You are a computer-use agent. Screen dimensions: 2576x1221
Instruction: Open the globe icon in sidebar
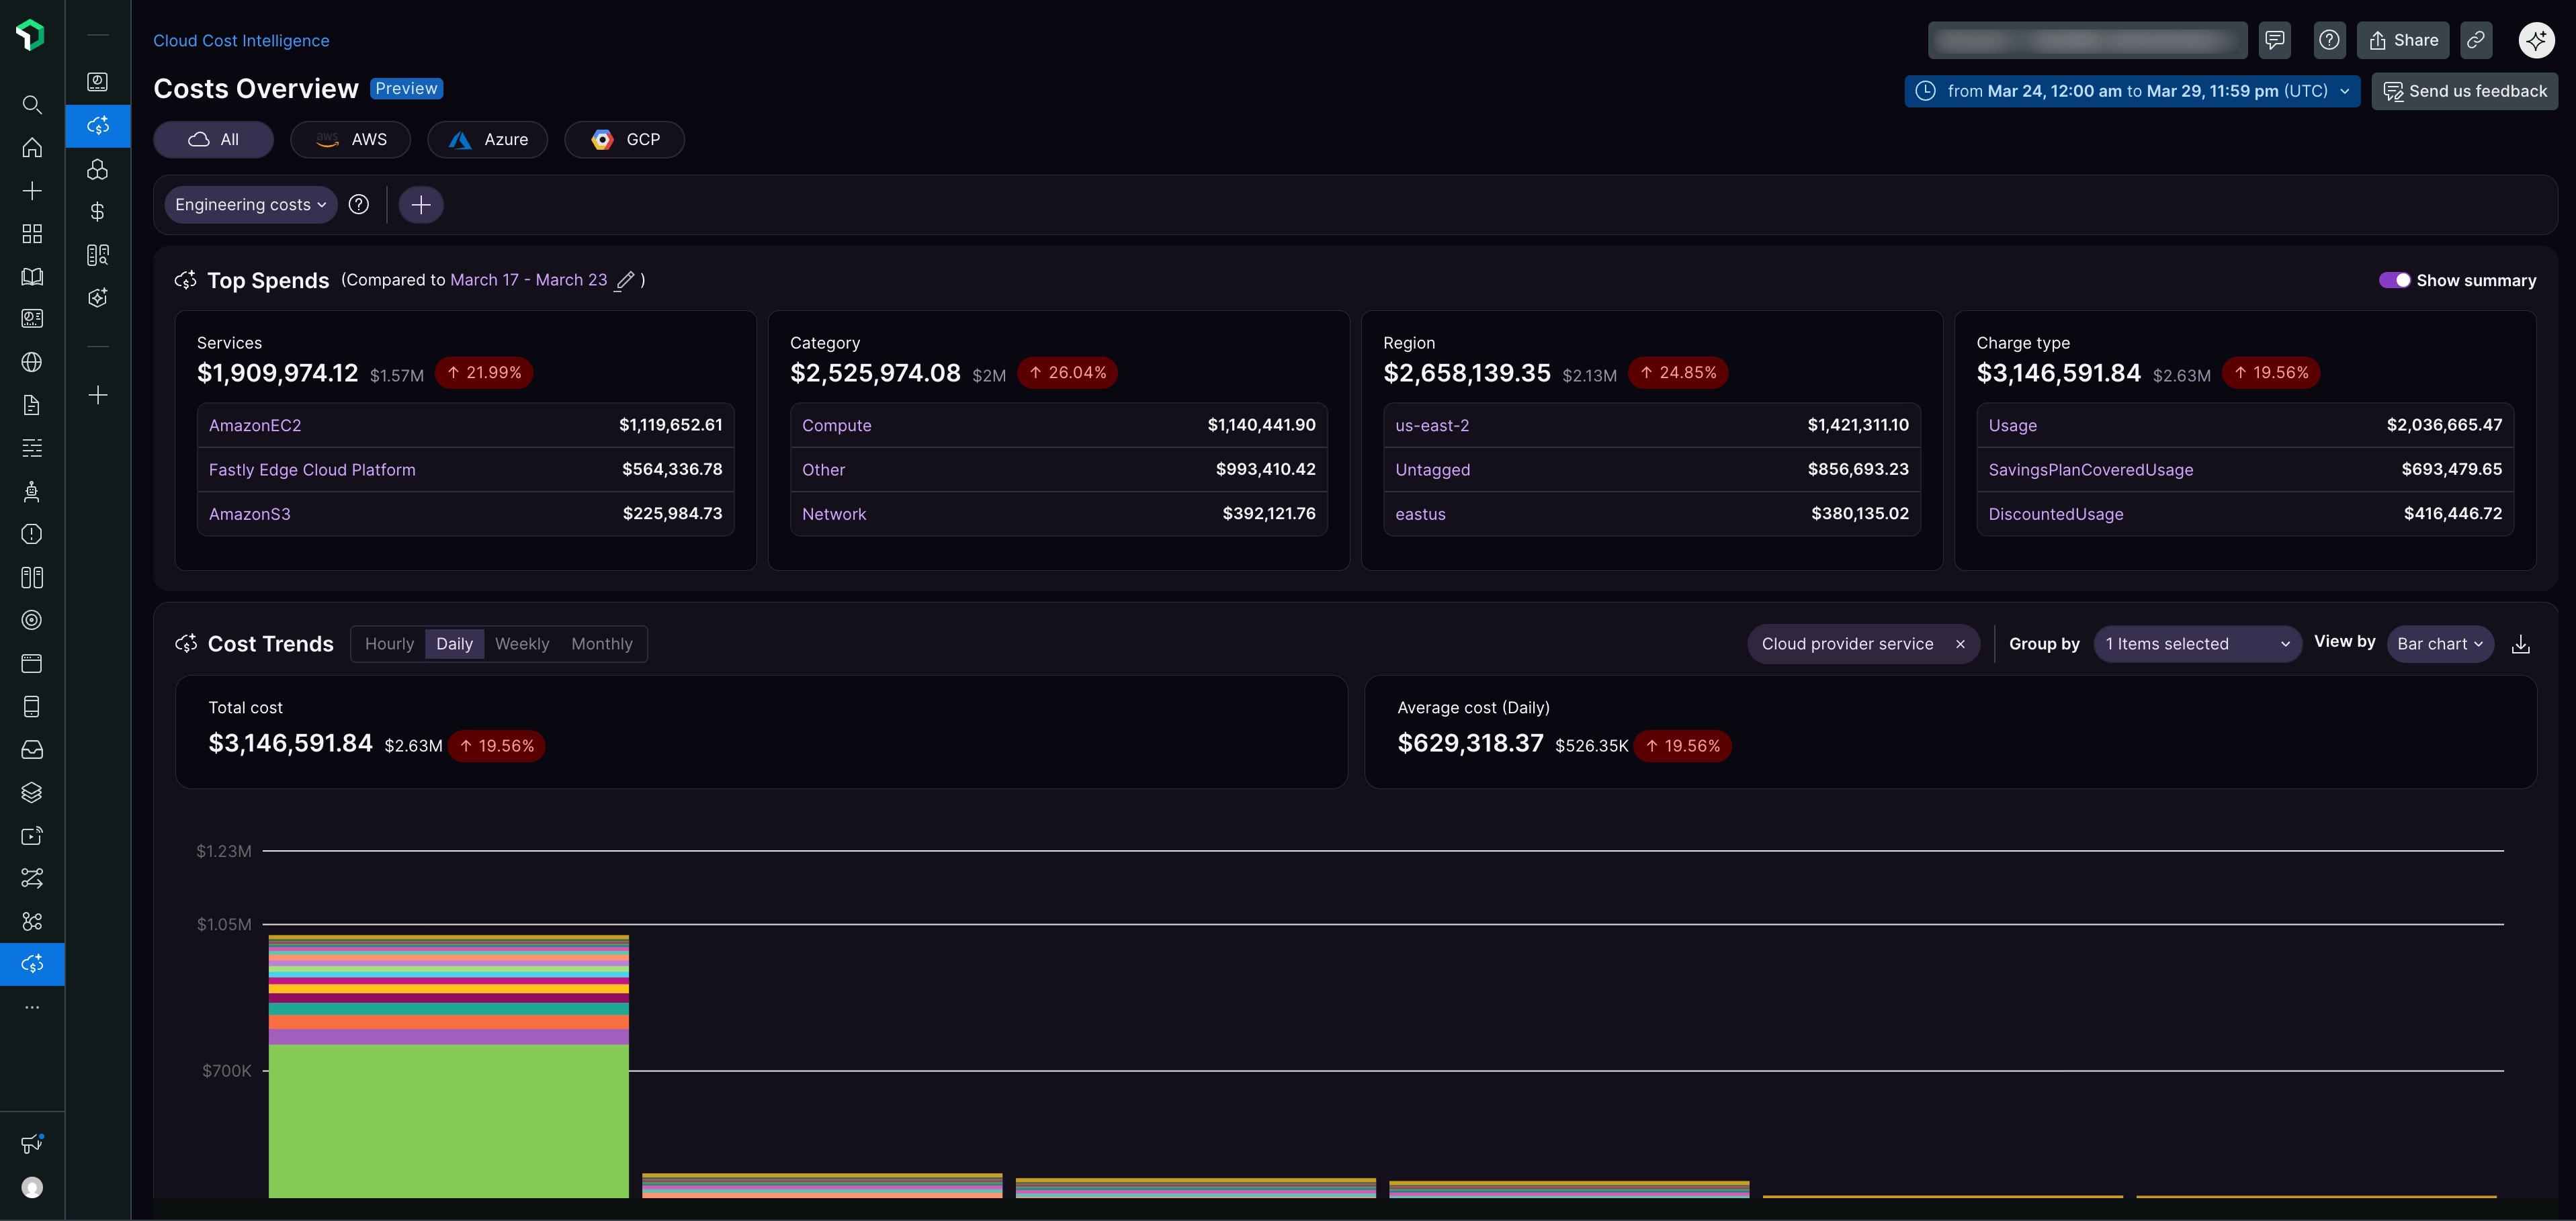[x=32, y=362]
